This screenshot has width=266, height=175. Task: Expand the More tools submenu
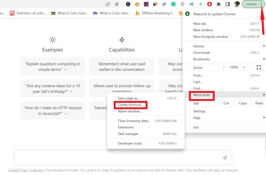224,95
